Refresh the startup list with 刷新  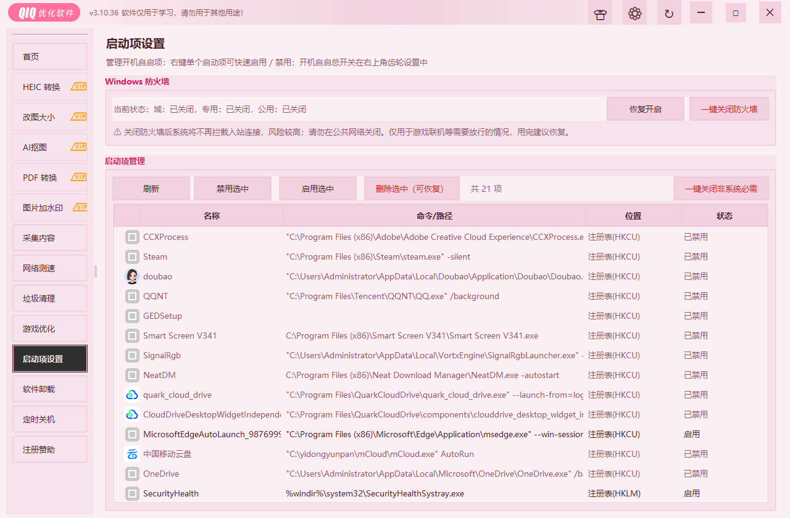(151, 189)
